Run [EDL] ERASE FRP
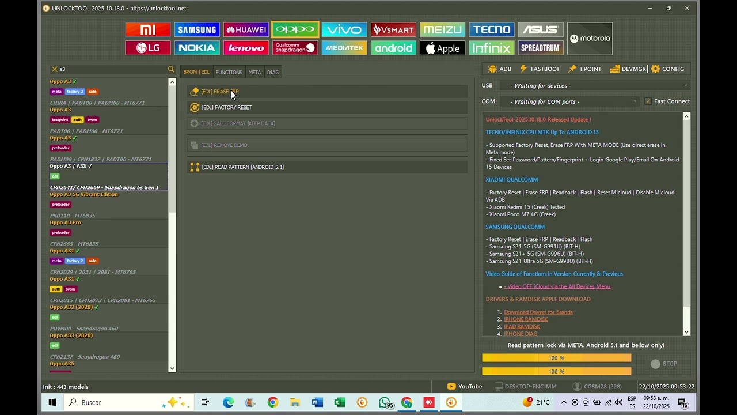 click(327, 92)
